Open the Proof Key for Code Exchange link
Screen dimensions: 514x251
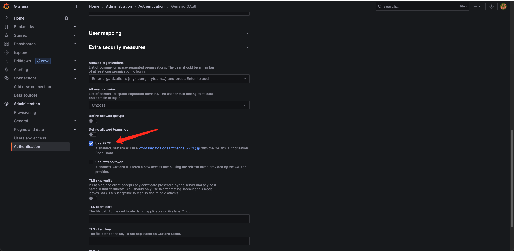[x=167, y=148]
